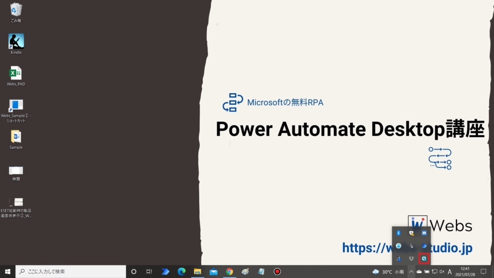494x278 pixels.
Task: Open Power Automate icon in tray popup
Action: coord(424,246)
